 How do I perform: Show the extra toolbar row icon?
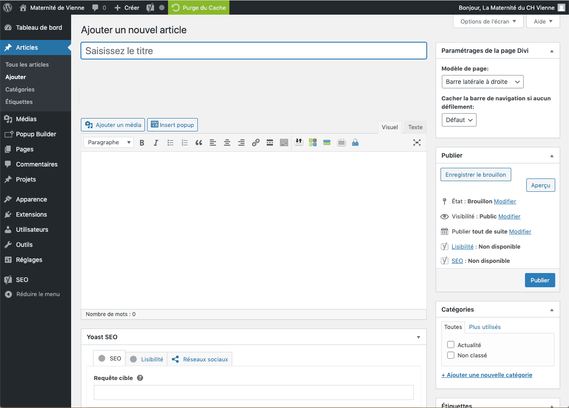[x=284, y=143]
